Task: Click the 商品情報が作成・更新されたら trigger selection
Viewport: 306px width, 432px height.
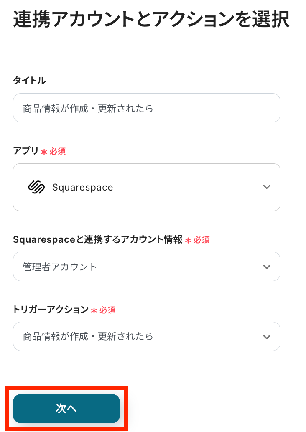Action: click(88, 336)
